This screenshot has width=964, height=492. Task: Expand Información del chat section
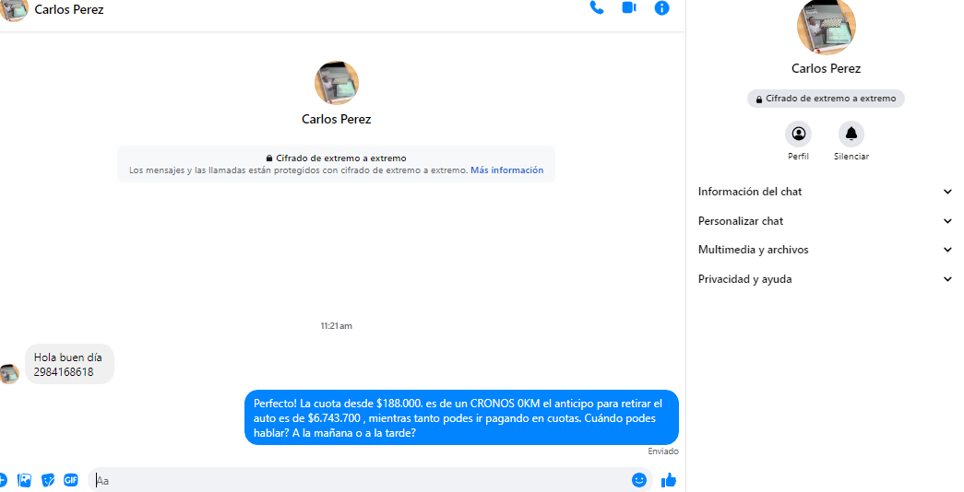point(825,192)
